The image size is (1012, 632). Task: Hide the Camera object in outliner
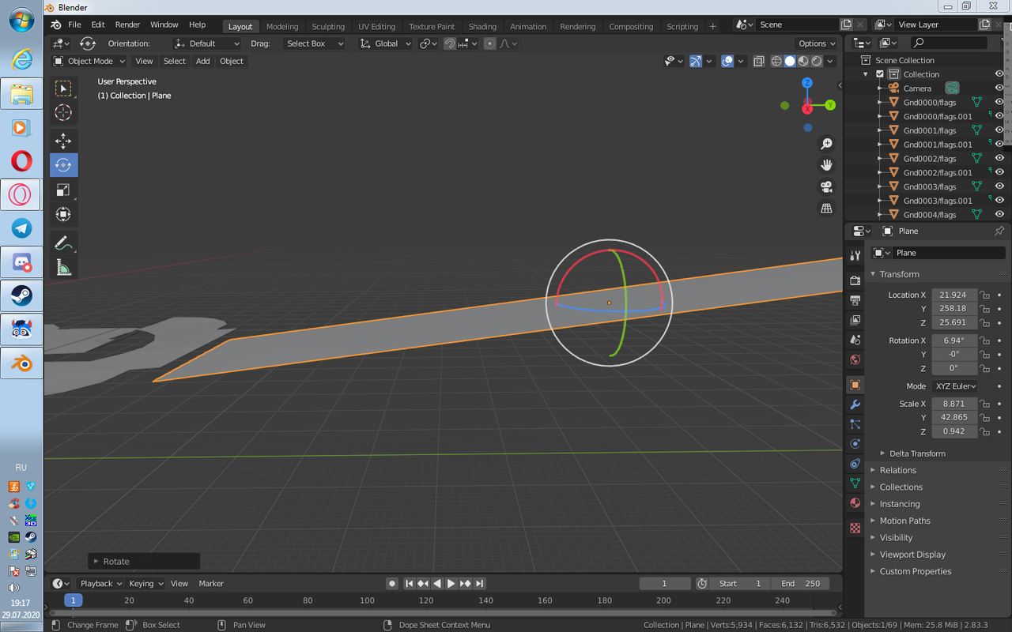click(x=999, y=88)
